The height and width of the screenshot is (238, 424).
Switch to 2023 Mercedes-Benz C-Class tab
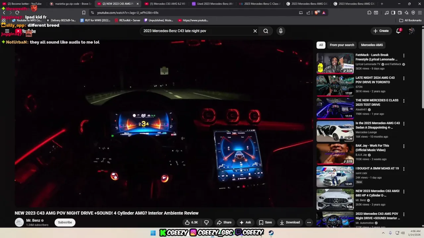click(x=259, y=4)
